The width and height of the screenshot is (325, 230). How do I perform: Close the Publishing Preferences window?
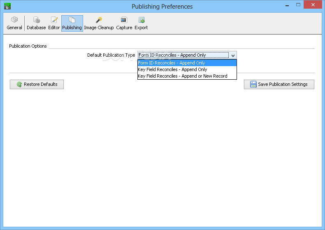pos(313,5)
